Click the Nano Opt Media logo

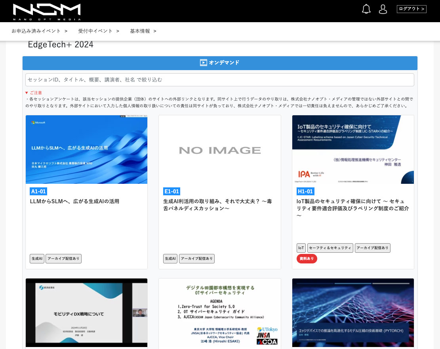[47, 11]
